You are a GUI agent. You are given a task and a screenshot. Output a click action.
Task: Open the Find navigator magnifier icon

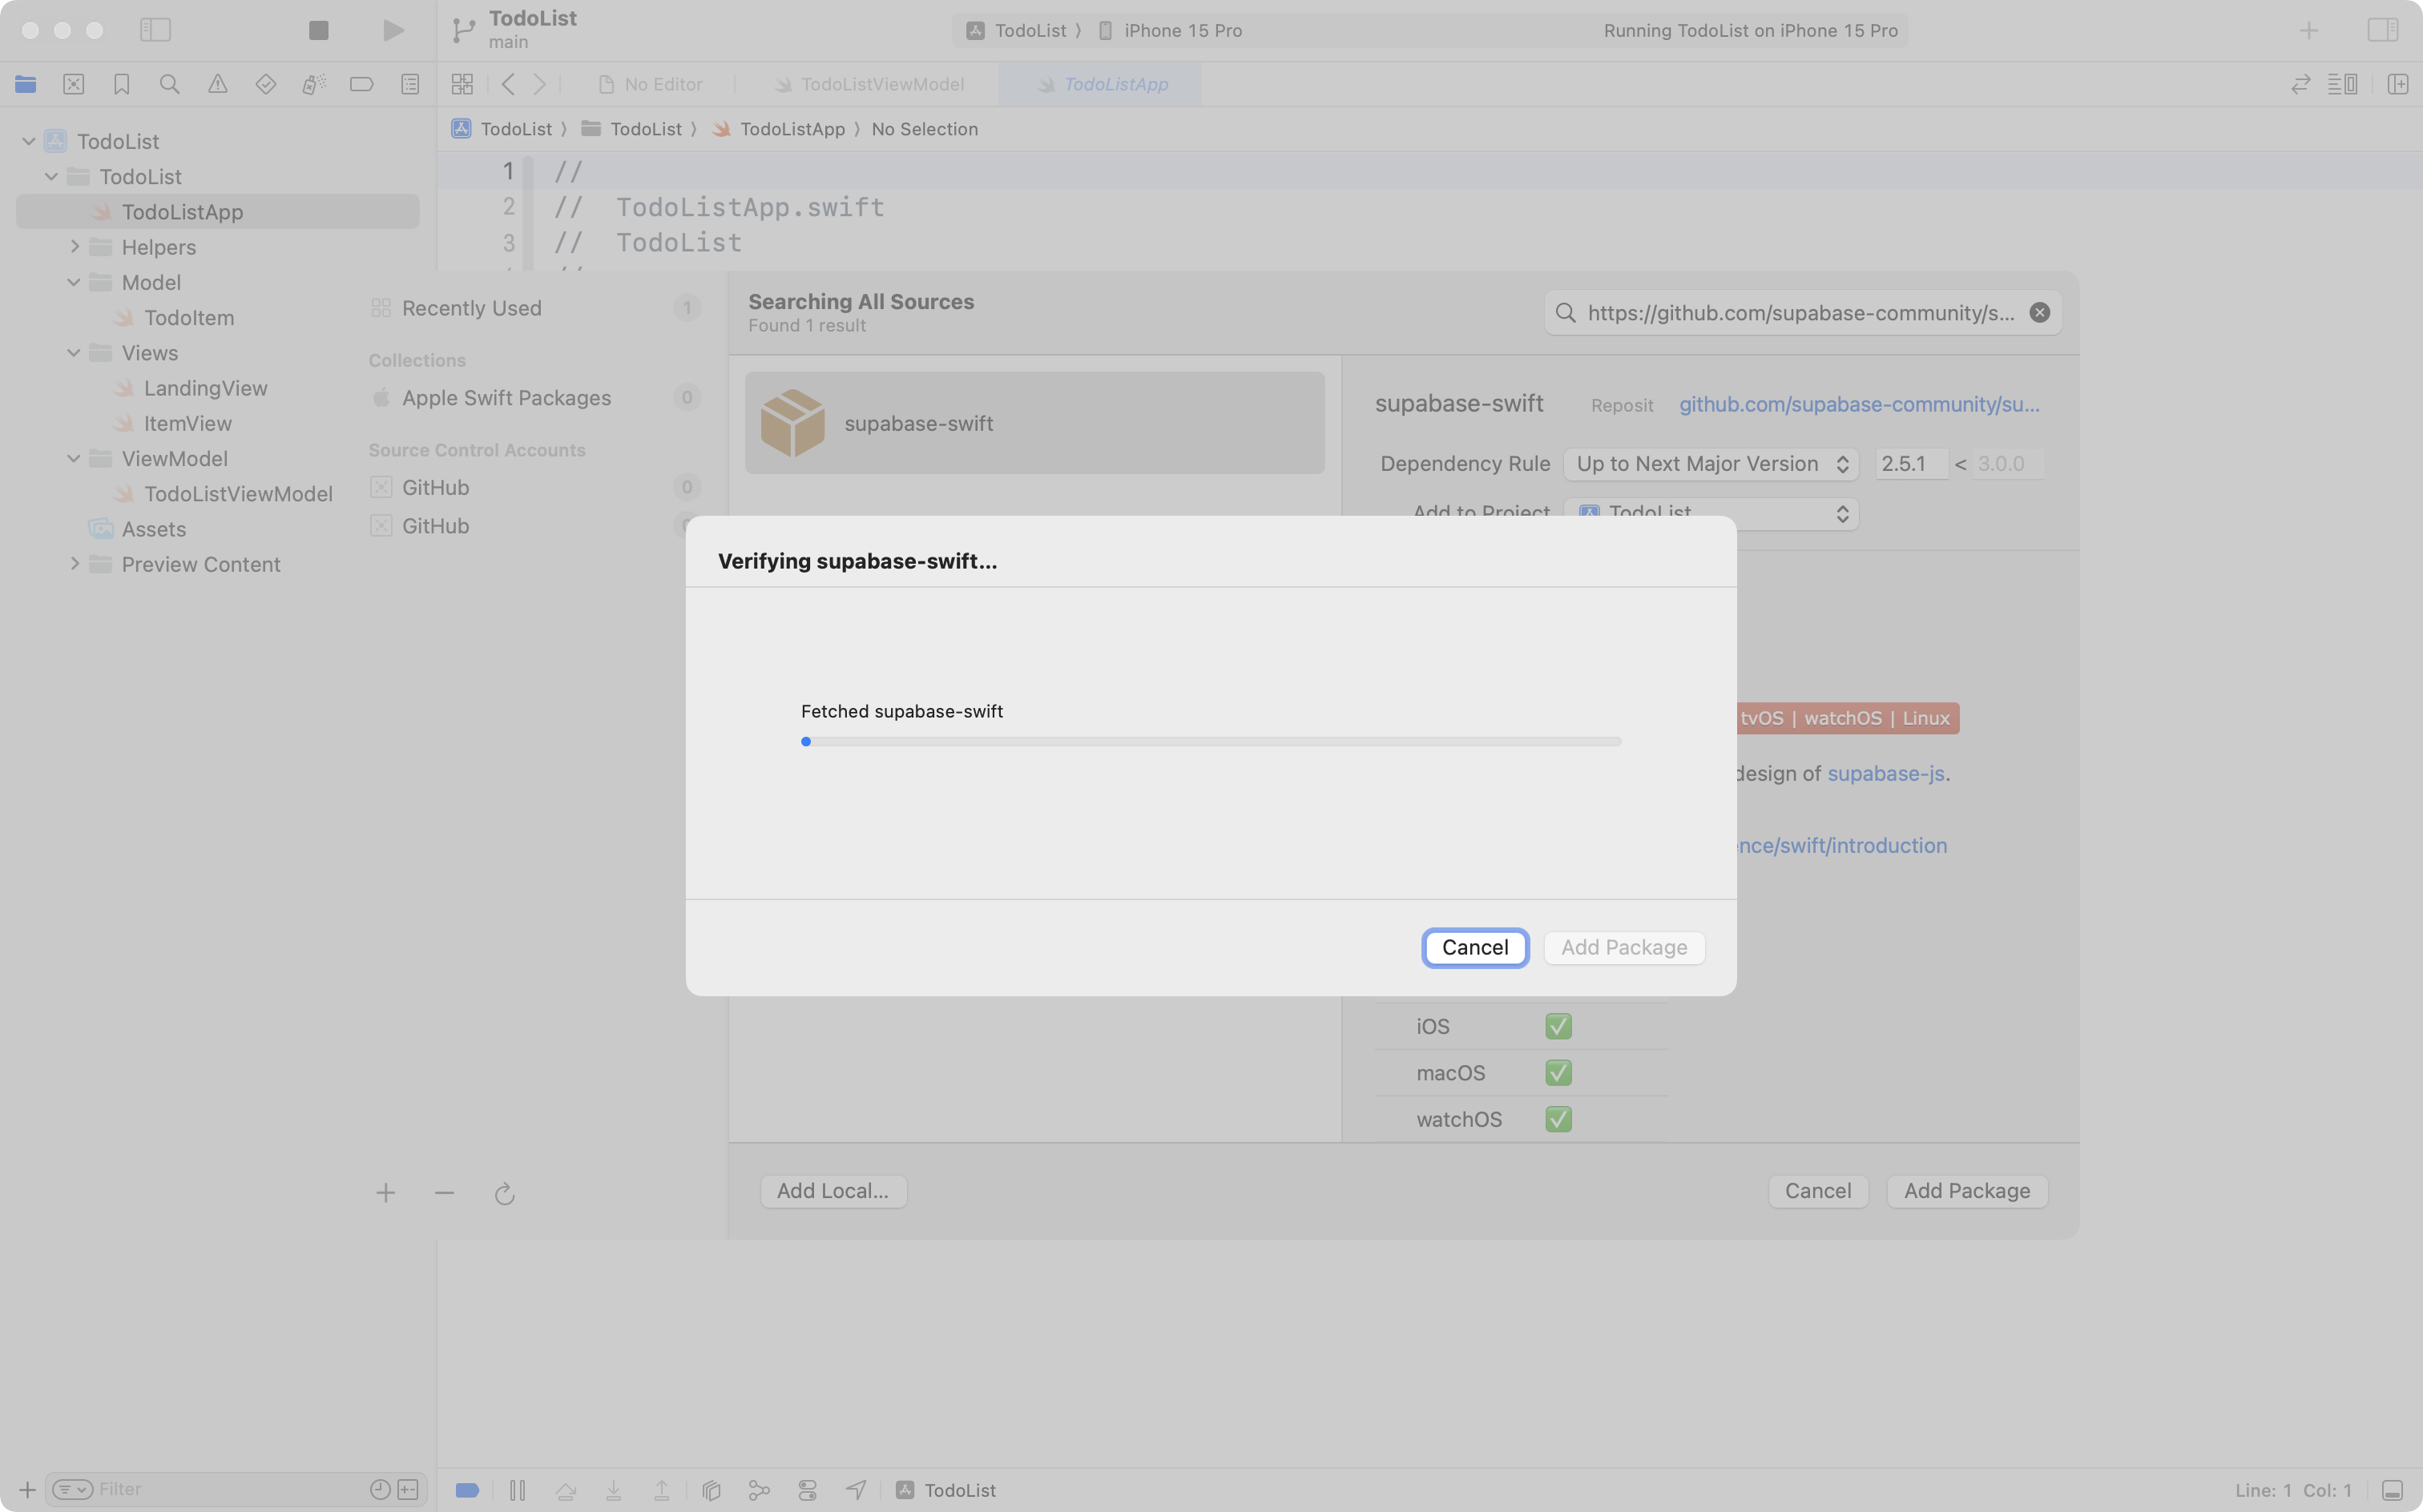point(169,84)
